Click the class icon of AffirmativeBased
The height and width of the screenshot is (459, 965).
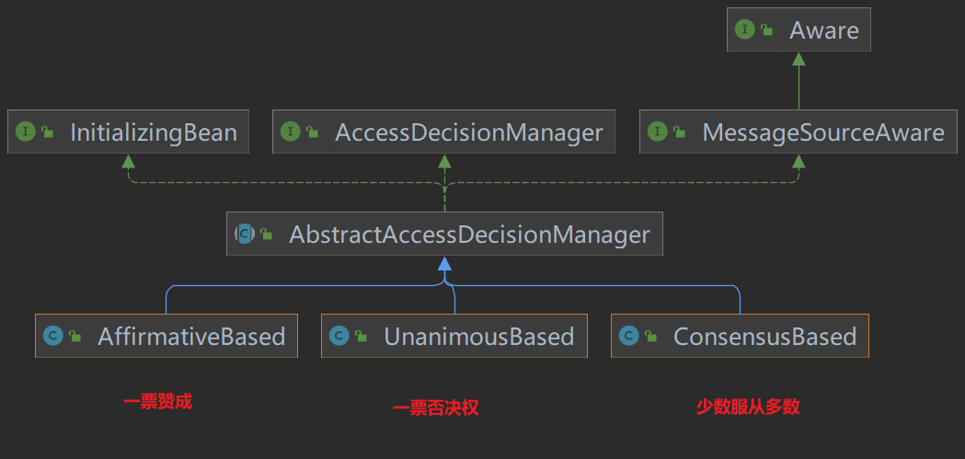coord(53,336)
